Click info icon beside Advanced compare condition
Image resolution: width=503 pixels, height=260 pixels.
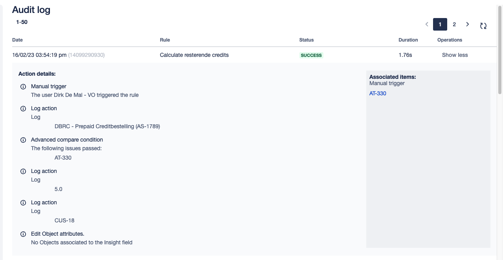tap(23, 140)
